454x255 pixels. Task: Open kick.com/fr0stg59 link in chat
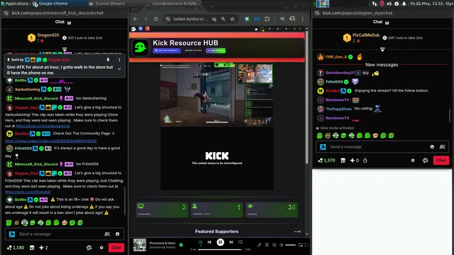click(28, 192)
